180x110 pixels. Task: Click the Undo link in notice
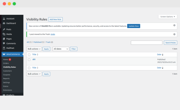click(x=53, y=34)
